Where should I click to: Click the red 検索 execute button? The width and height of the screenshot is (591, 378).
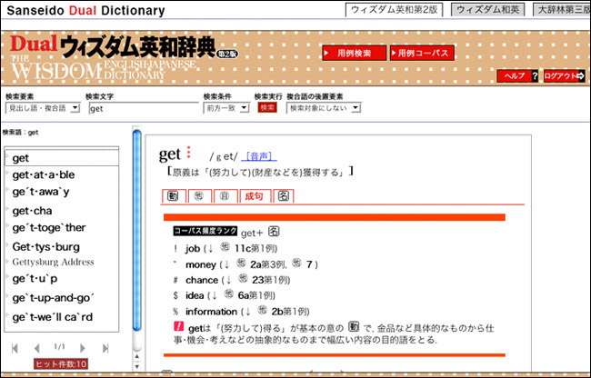coord(267,108)
